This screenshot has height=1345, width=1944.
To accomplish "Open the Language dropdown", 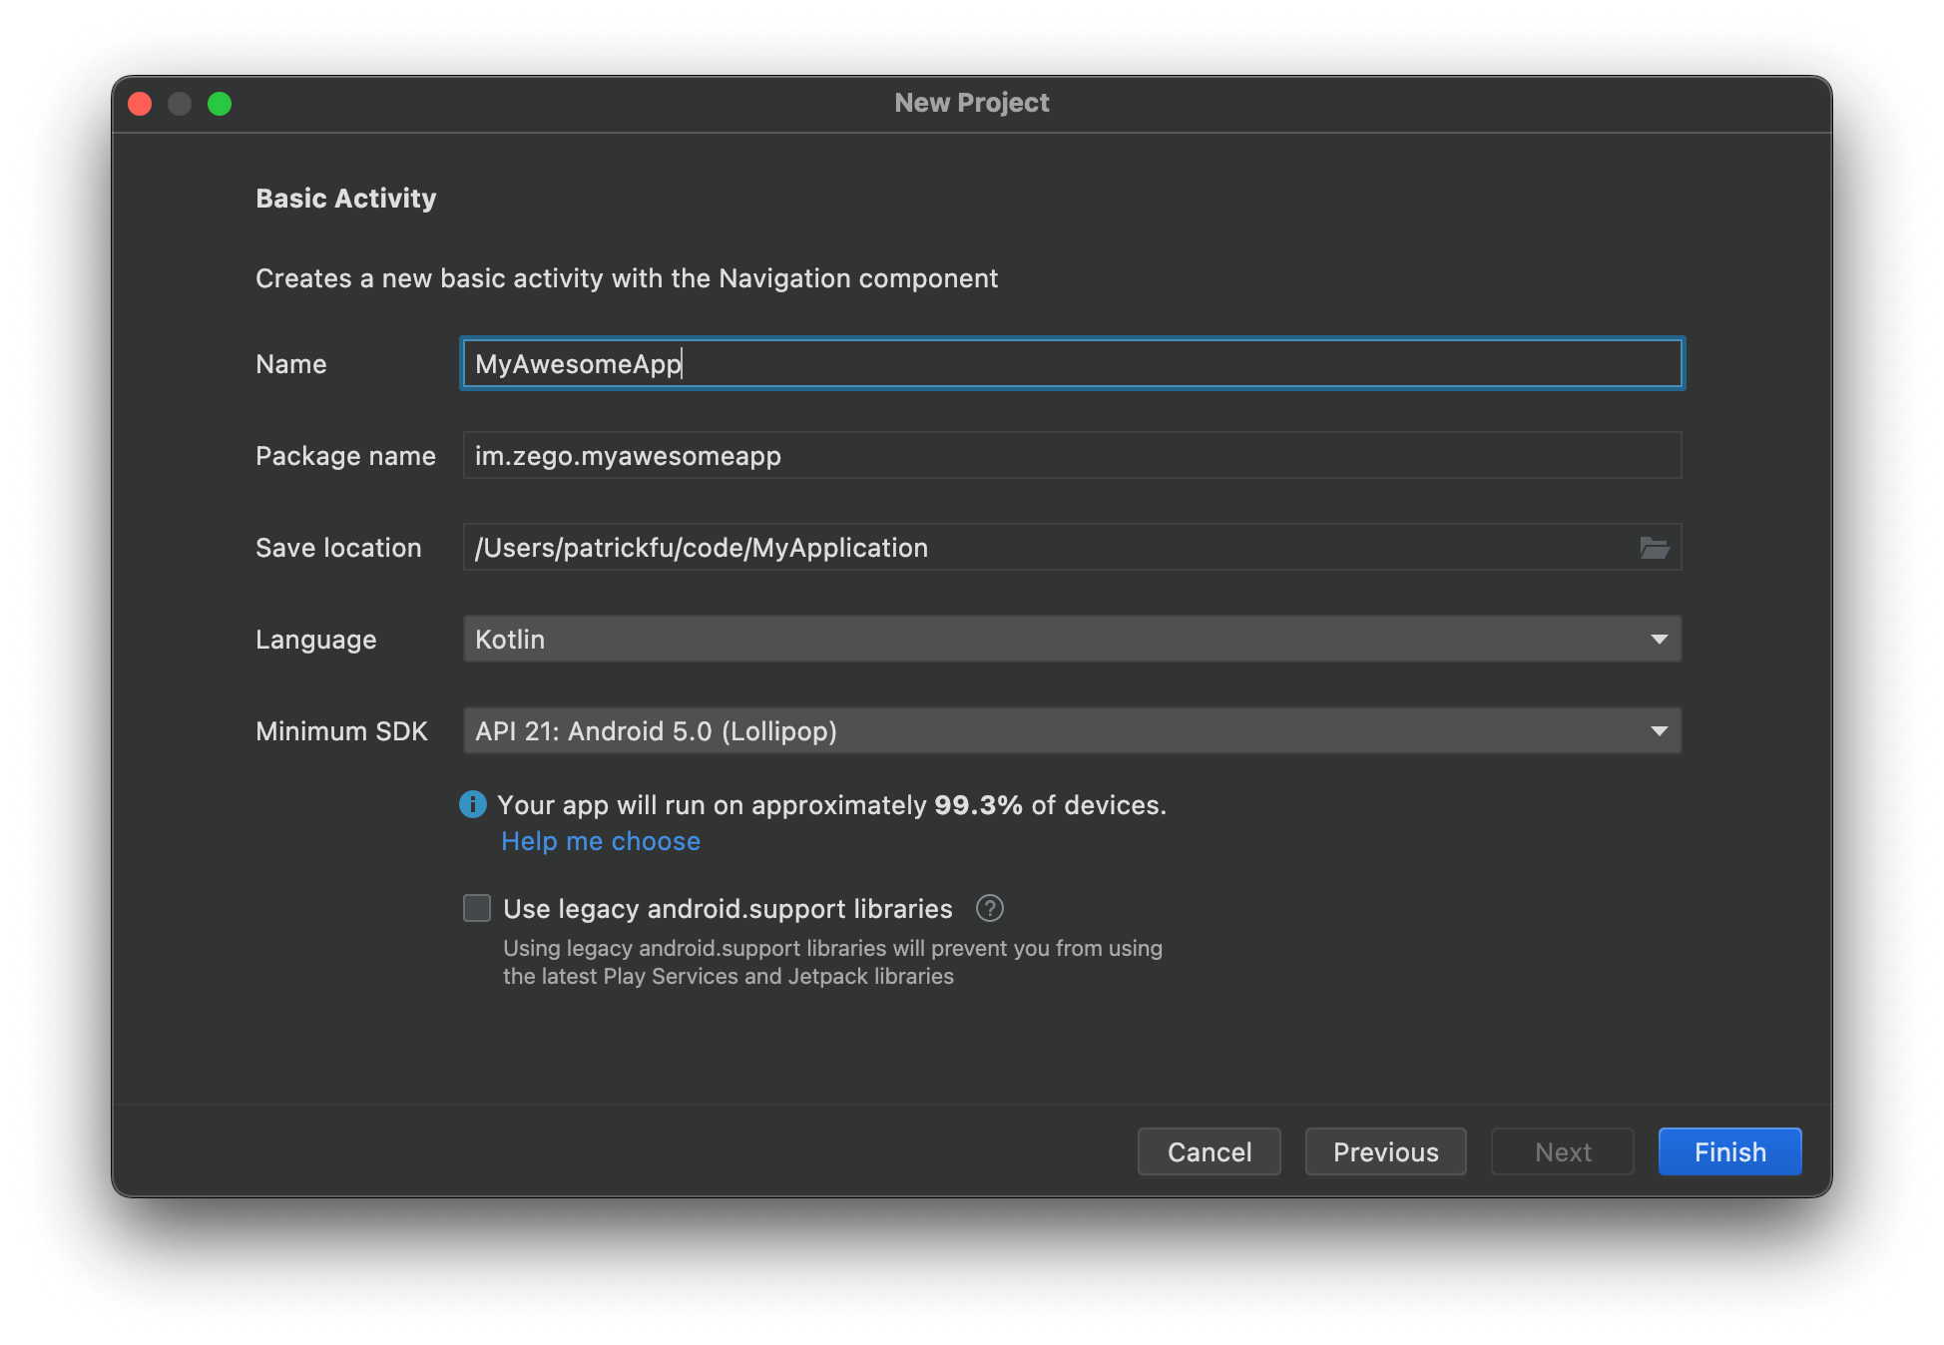I will (x=1071, y=639).
